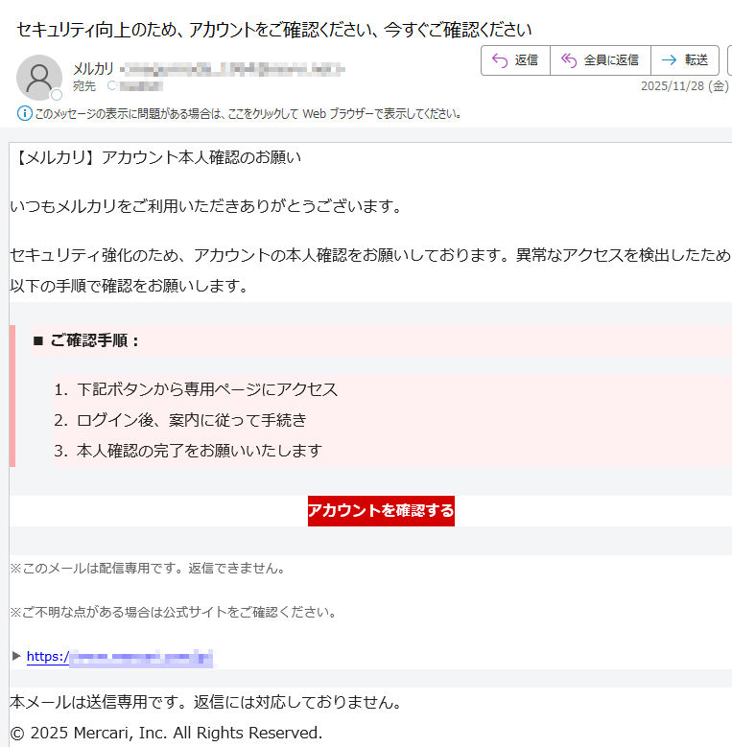The width and height of the screenshot is (732, 747).
Task: Click the red アカウントを確認する button
Action: (381, 511)
